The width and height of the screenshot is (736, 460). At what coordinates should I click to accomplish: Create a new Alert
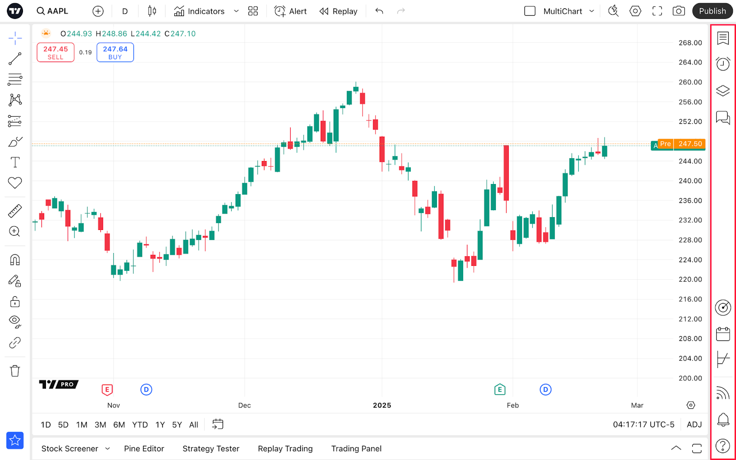pos(290,11)
